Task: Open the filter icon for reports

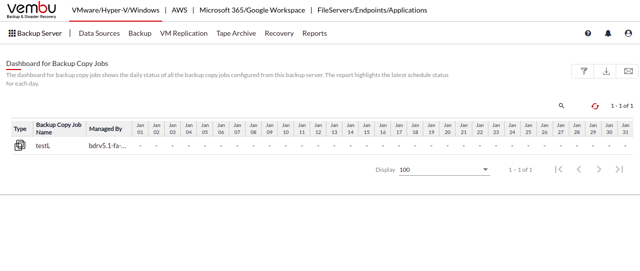Action: 583,72
